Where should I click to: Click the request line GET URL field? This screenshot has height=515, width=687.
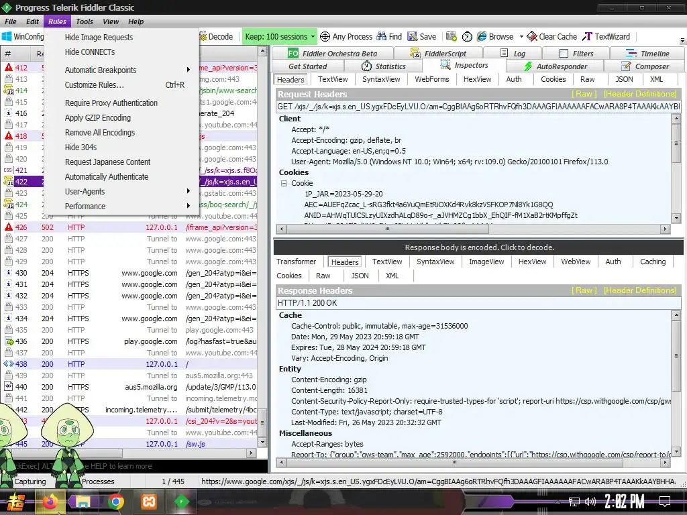[478, 107]
